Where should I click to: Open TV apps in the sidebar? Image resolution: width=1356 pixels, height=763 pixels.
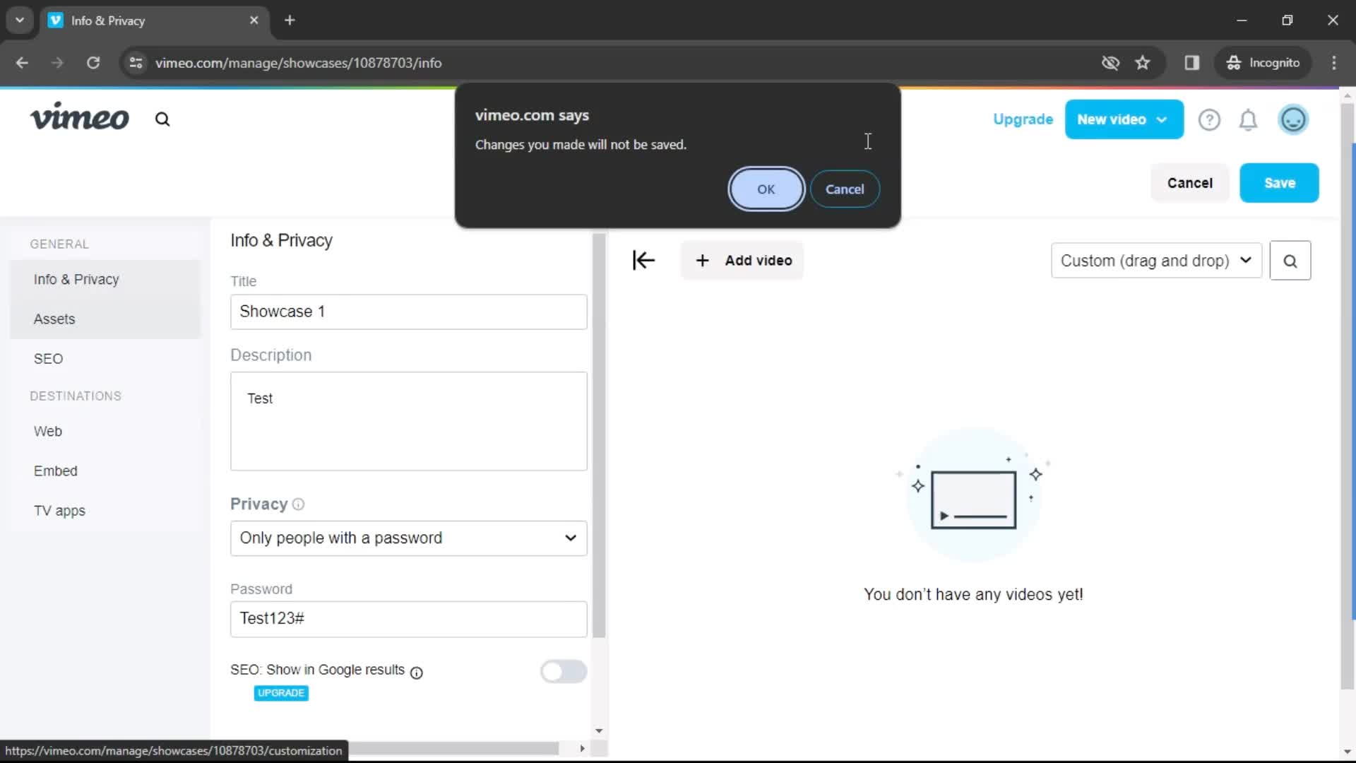[x=105, y=511]
